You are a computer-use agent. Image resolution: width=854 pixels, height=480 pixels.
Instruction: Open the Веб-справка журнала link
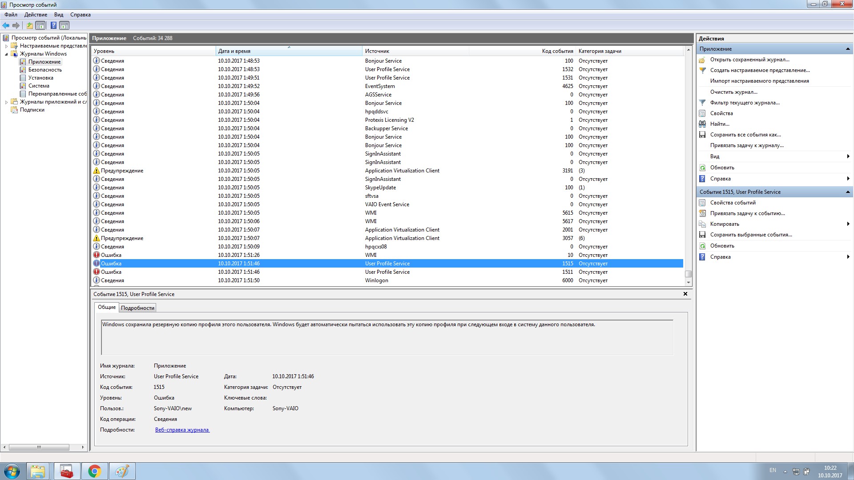point(182,430)
